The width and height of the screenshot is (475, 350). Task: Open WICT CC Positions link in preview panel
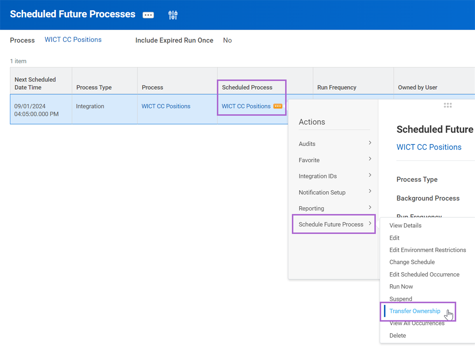point(429,147)
